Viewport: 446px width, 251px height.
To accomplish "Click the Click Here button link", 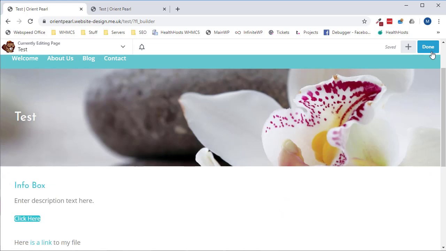I will click(27, 219).
